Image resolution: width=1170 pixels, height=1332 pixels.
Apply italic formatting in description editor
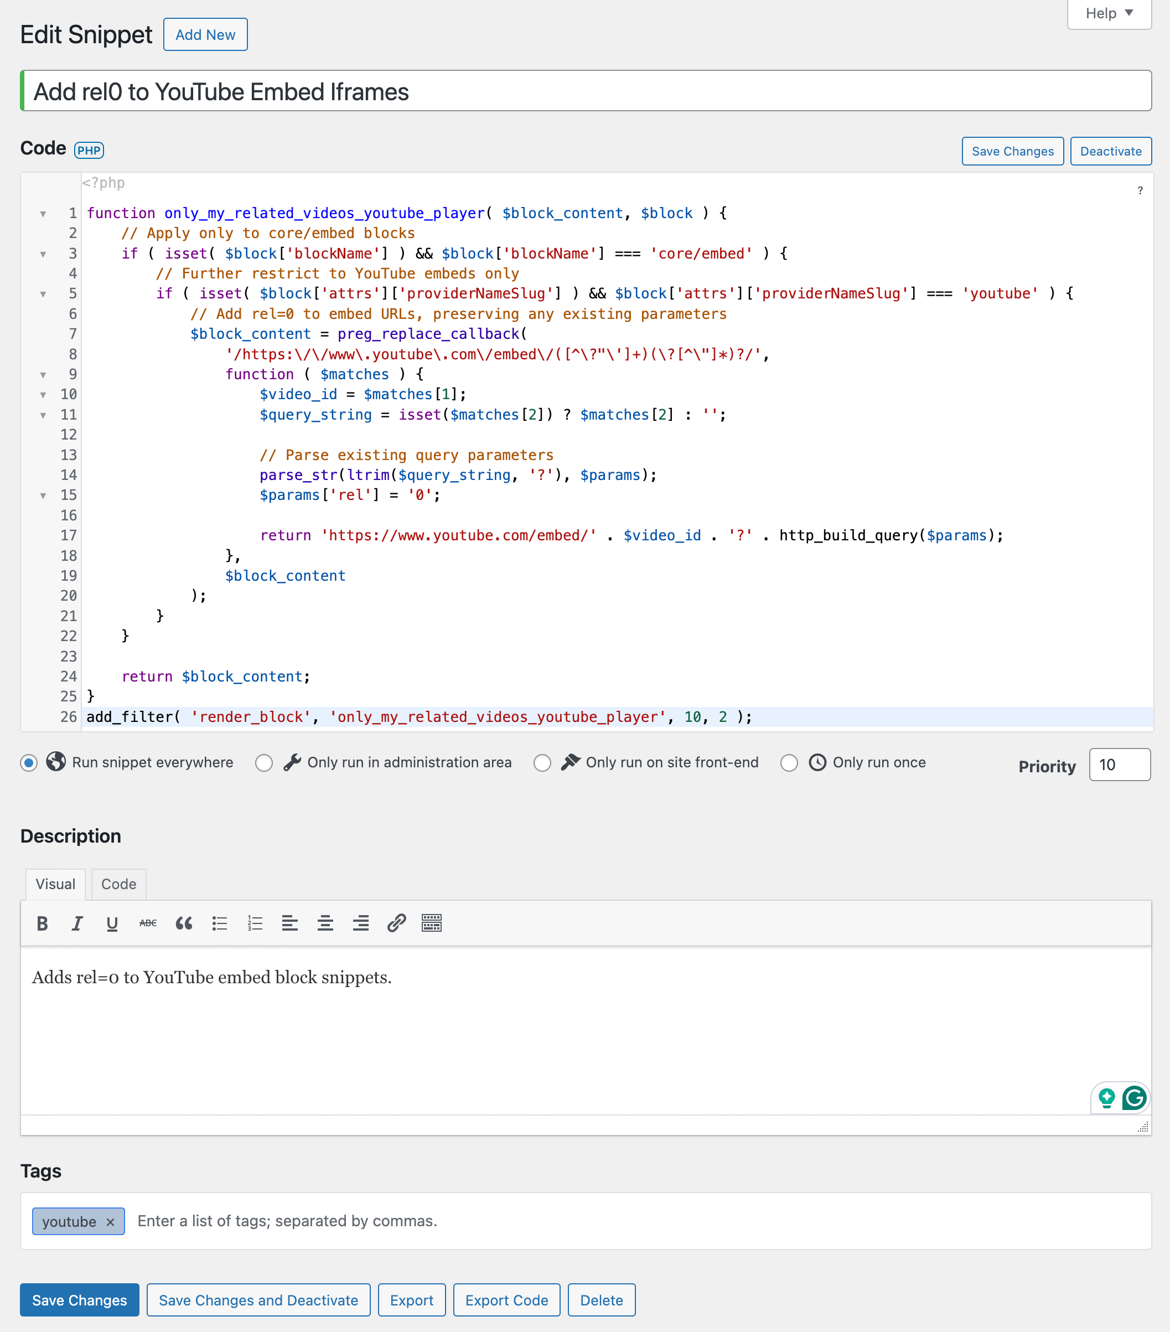click(77, 923)
